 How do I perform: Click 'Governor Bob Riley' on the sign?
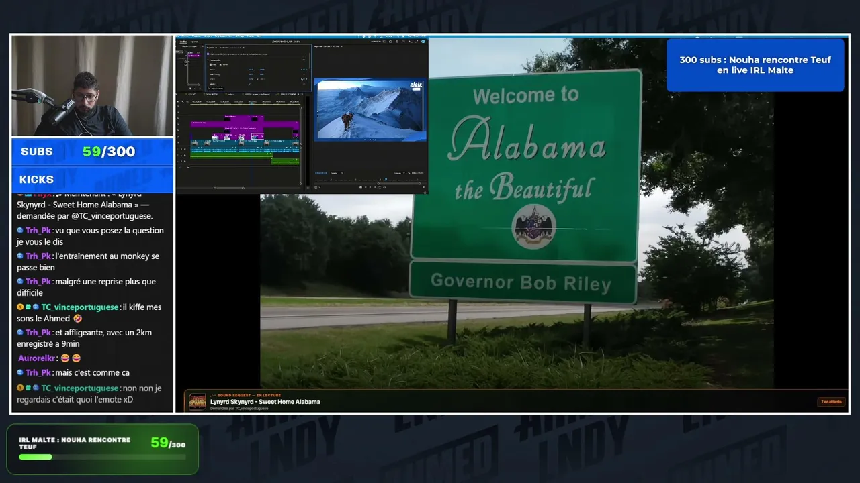(x=521, y=282)
